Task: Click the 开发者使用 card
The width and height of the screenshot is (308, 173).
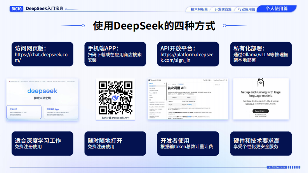Action: click(x=188, y=144)
